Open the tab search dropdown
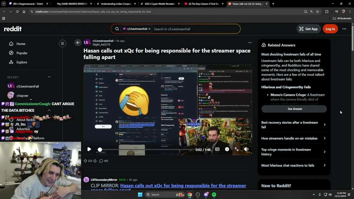 [x=4, y=4]
